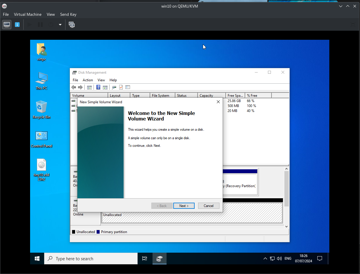The height and width of the screenshot is (274, 360).
Task: Expand hidden system tray icons chevron
Action: (x=265, y=259)
